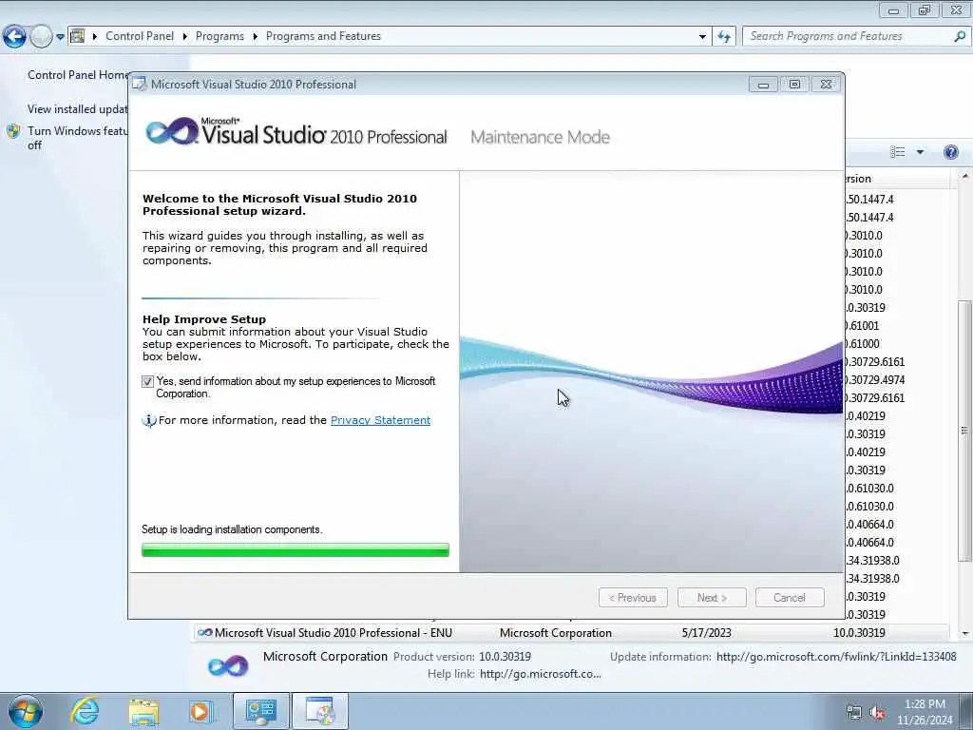Click the shield icon beside Turn Windows features

[x=13, y=131]
